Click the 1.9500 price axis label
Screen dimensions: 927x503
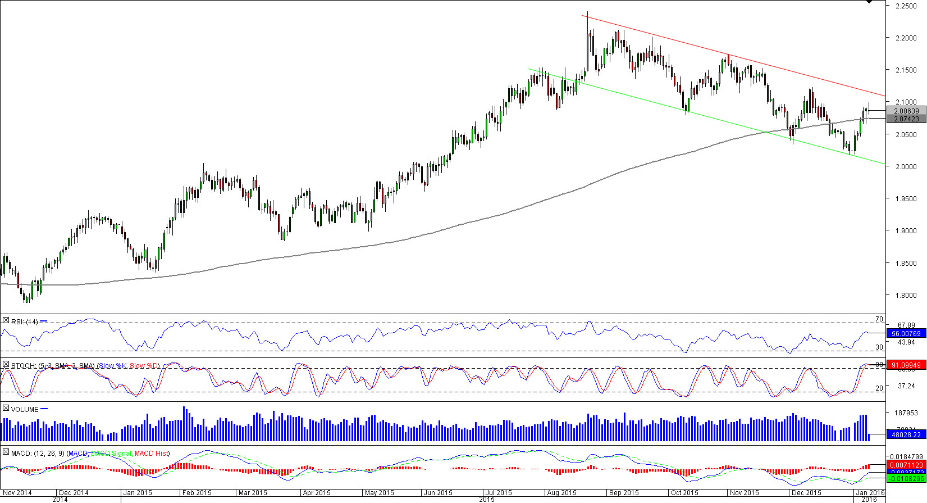906,199
